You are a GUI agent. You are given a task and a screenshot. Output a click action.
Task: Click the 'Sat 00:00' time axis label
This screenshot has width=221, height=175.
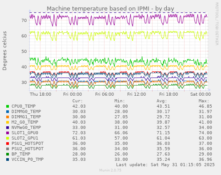[201, 94]
